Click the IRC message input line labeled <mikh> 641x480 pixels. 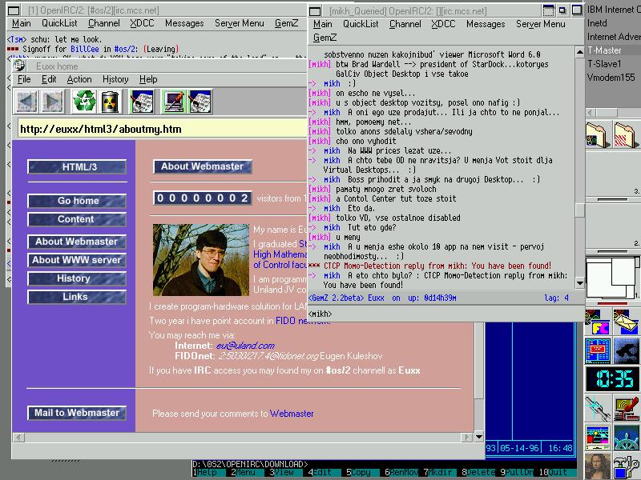(445, 314)
